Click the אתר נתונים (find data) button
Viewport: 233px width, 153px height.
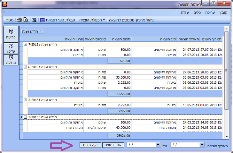coord(113,145)
